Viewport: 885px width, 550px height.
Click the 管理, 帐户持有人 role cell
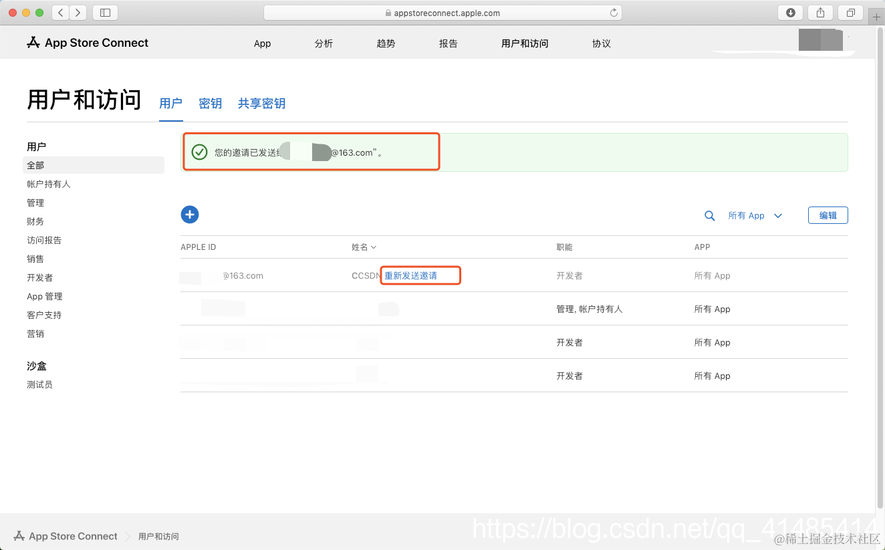pos(590,309)
